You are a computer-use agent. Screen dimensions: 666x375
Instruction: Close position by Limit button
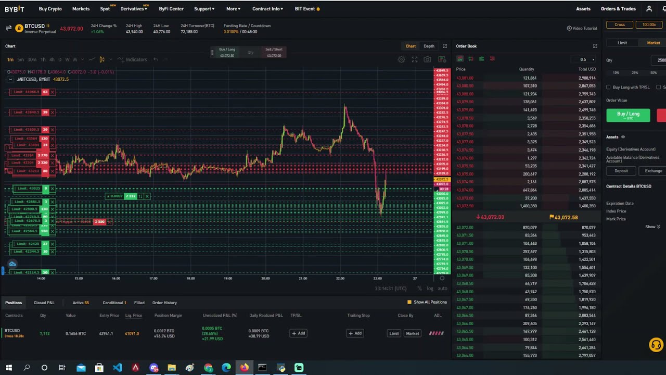[x=394, y=333]
